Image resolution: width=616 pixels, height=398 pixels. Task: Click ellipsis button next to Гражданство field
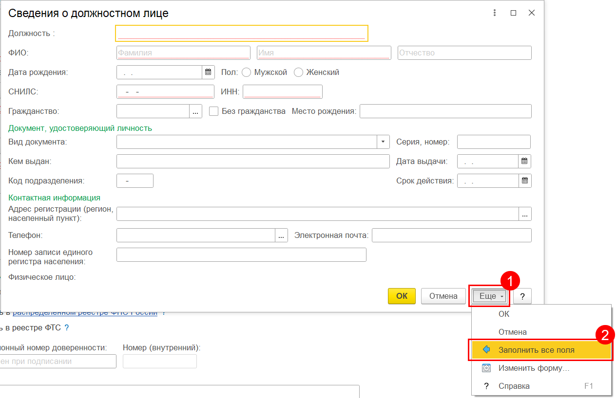[x=195, y=111]
